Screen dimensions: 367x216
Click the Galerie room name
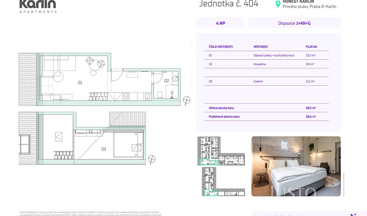[258, 81]
